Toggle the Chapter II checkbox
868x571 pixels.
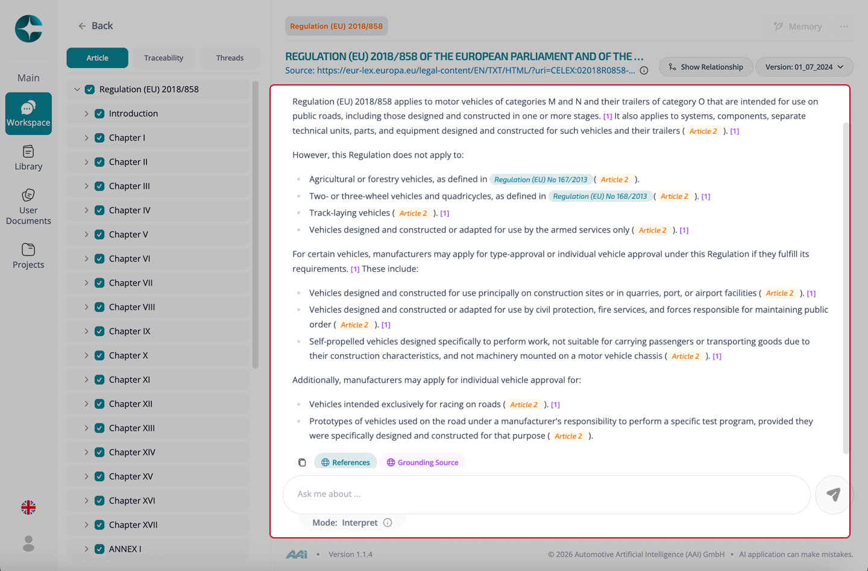click(99, 162)
